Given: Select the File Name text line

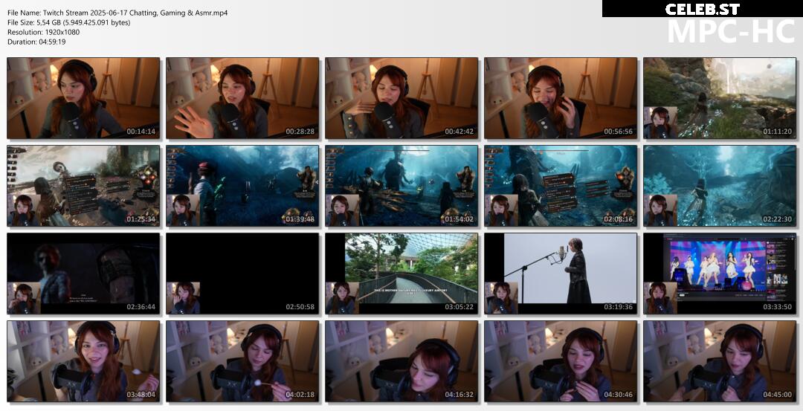Looking at the screenshot, I should (117, 13).
